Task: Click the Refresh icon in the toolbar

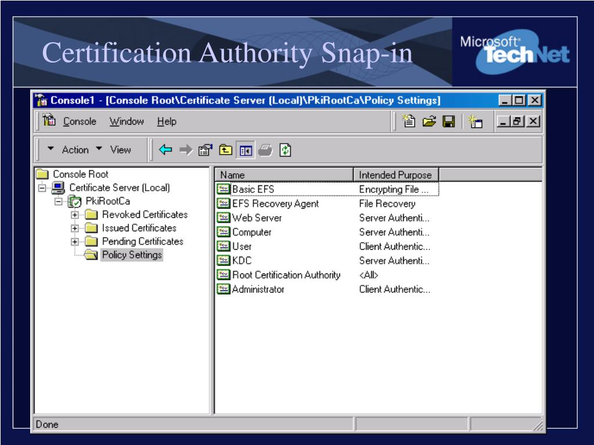Action: (x=285, y=149)
